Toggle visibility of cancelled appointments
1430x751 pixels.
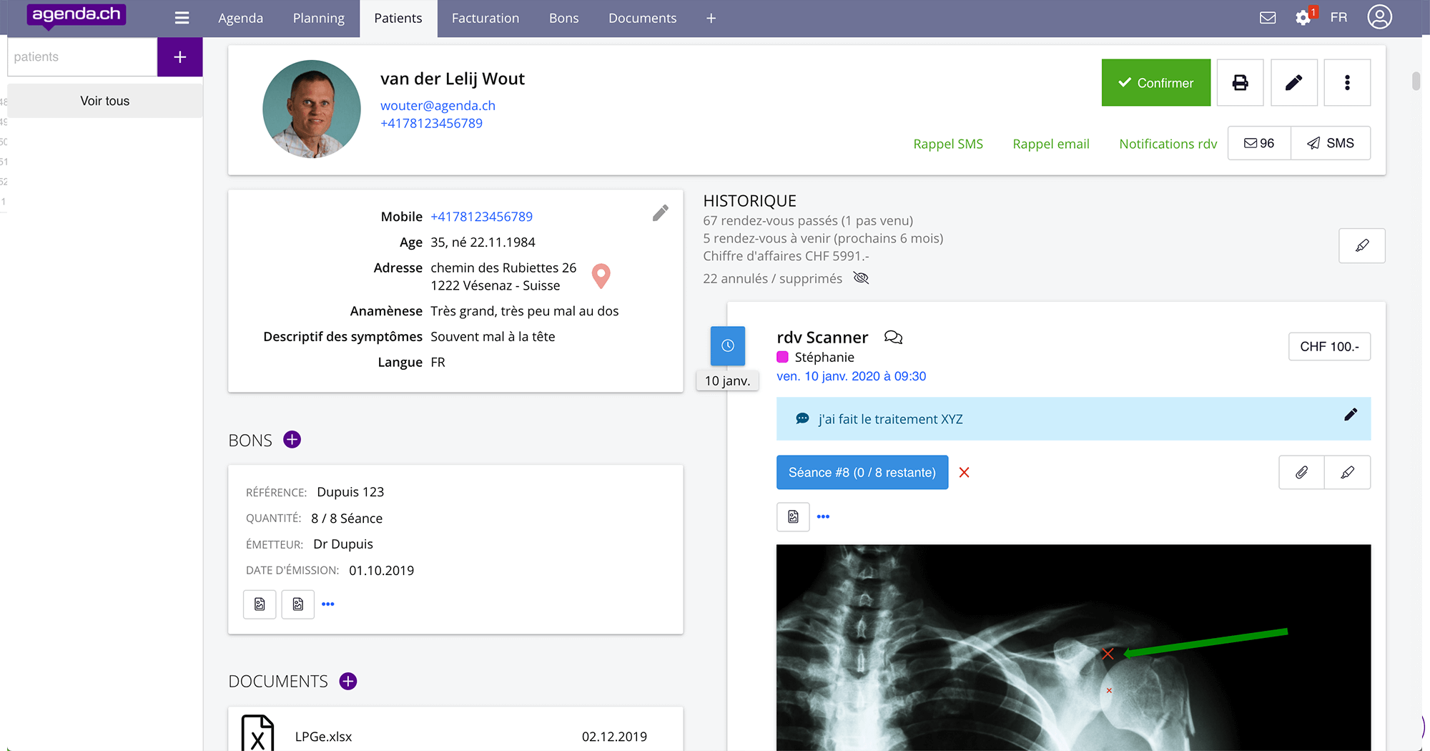861,278
